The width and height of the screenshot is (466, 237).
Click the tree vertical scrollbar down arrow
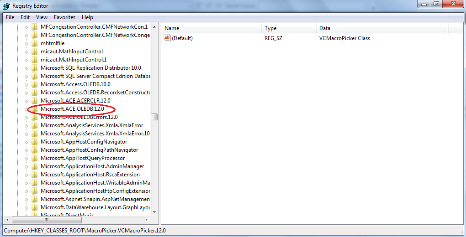point(154,212)
